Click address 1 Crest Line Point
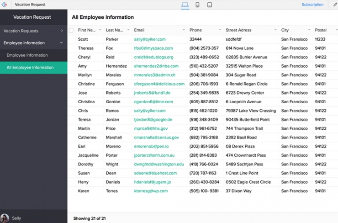Viewport: 338px width, 223px height. click(x=242, y=173)
